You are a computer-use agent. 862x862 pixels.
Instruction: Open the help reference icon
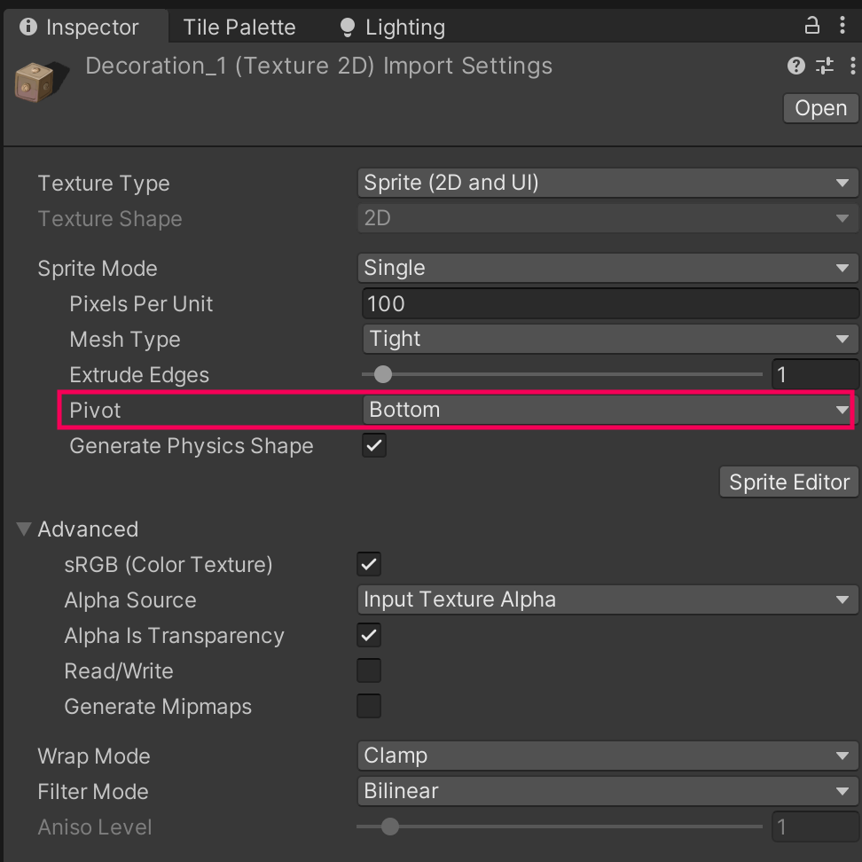(795, 66)
